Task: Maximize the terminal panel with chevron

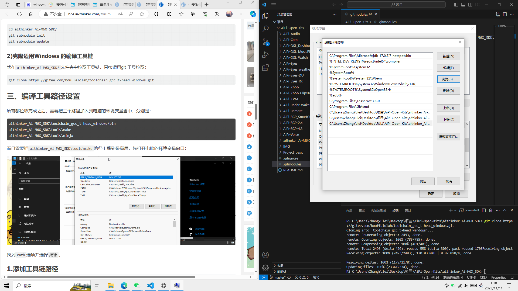Action: 505,210
